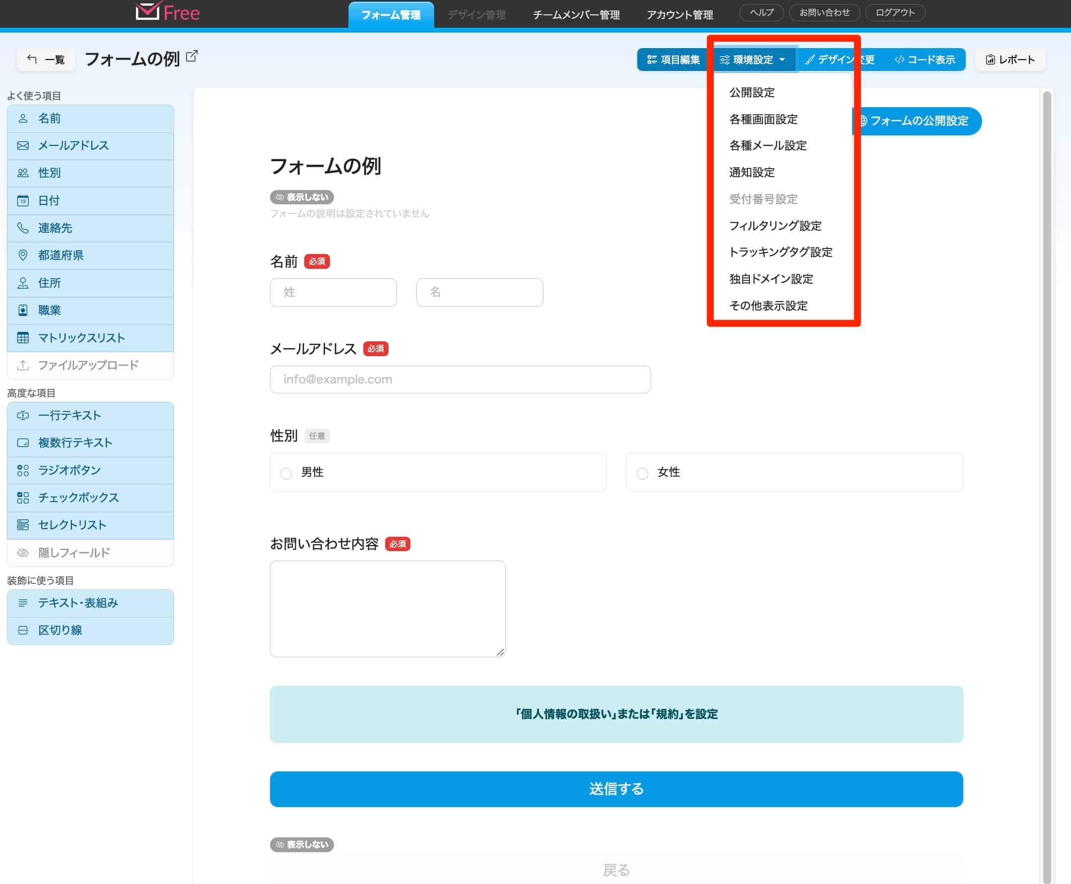The width and height of the screenshot is (1071, 884).
Task: Click the external link icon beside フォームの例
Action: pyautogui.click(x=191, y=57)
